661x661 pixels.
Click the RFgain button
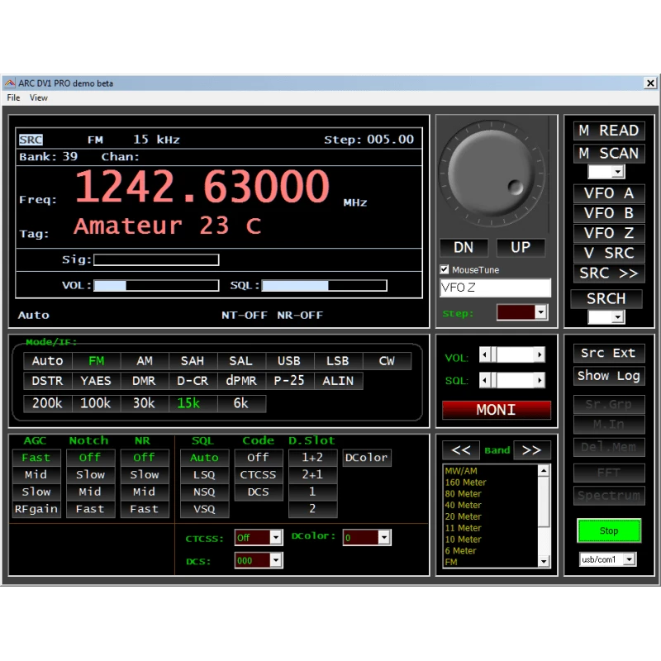pos(36,509)
